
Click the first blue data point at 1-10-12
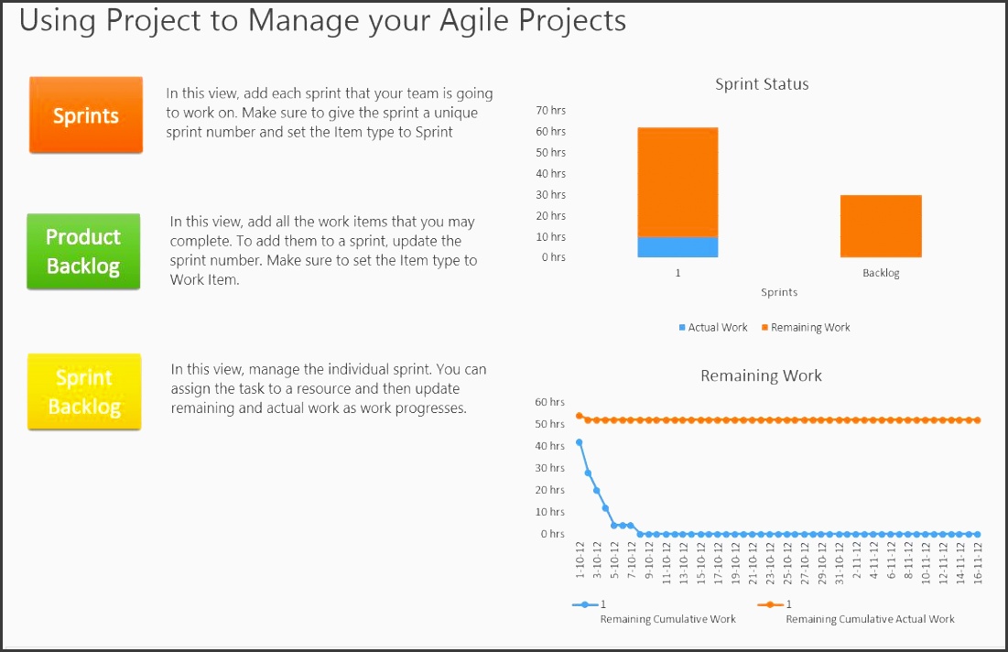(579, 442)
